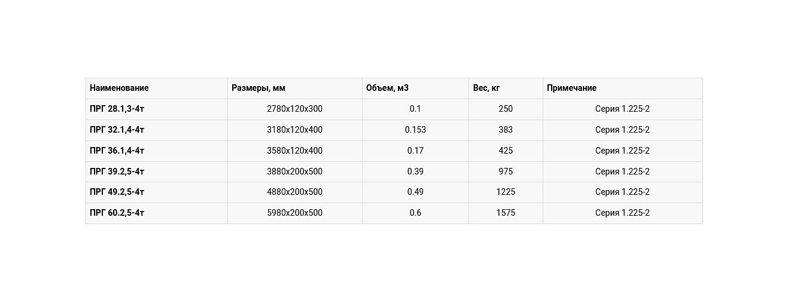Click Серия 1.225-2 in the ПРГ 36.1,4-4т row

coord(622,151)
